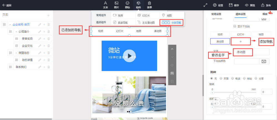277x120 pixels.
Task: Delete the 联系我们 page
Action: click(49, 67)
